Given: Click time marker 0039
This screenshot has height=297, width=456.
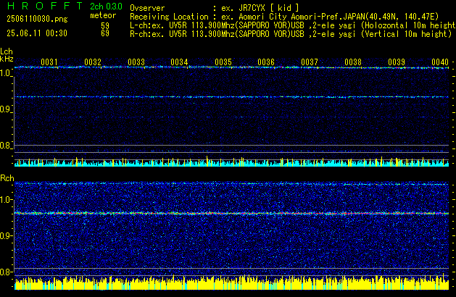Looking at the screenshot, I should click(x=397, y=62).
